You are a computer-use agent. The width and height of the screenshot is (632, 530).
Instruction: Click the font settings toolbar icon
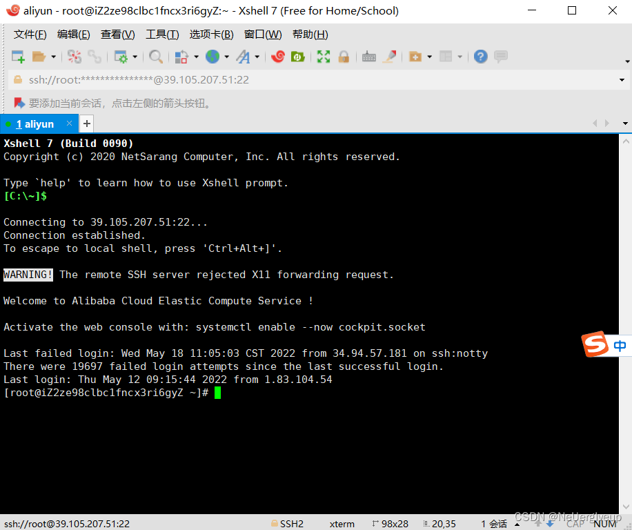243,57
